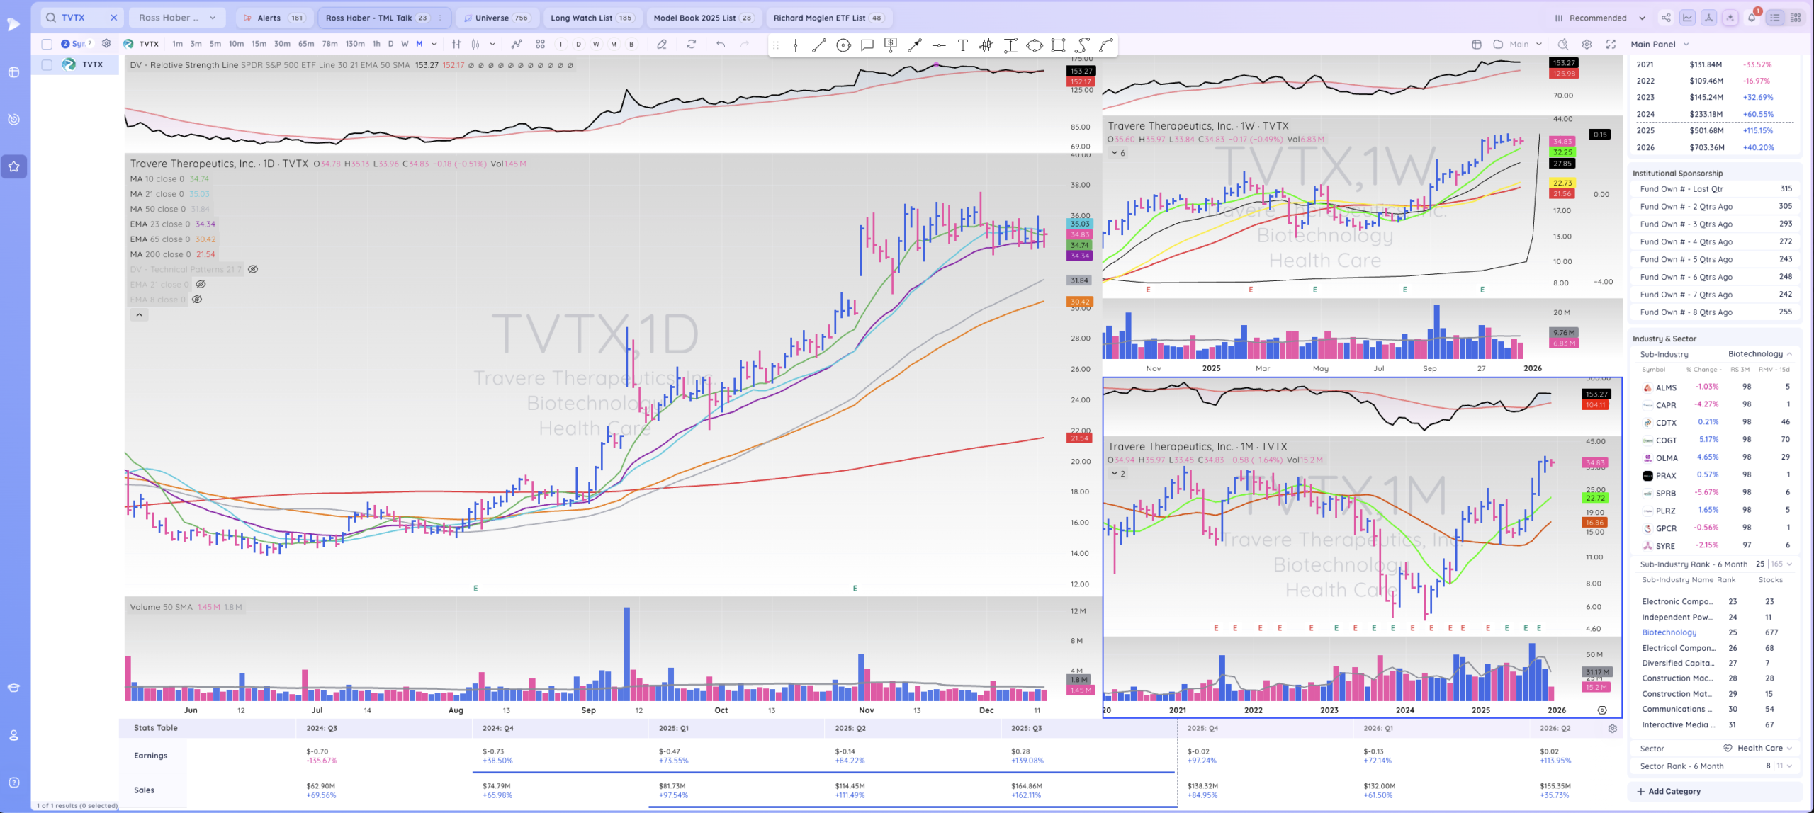Click the notifications bell icon

point(1752,18)
